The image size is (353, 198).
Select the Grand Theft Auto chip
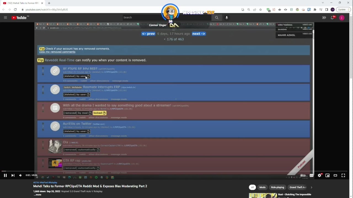pos(298,187)
